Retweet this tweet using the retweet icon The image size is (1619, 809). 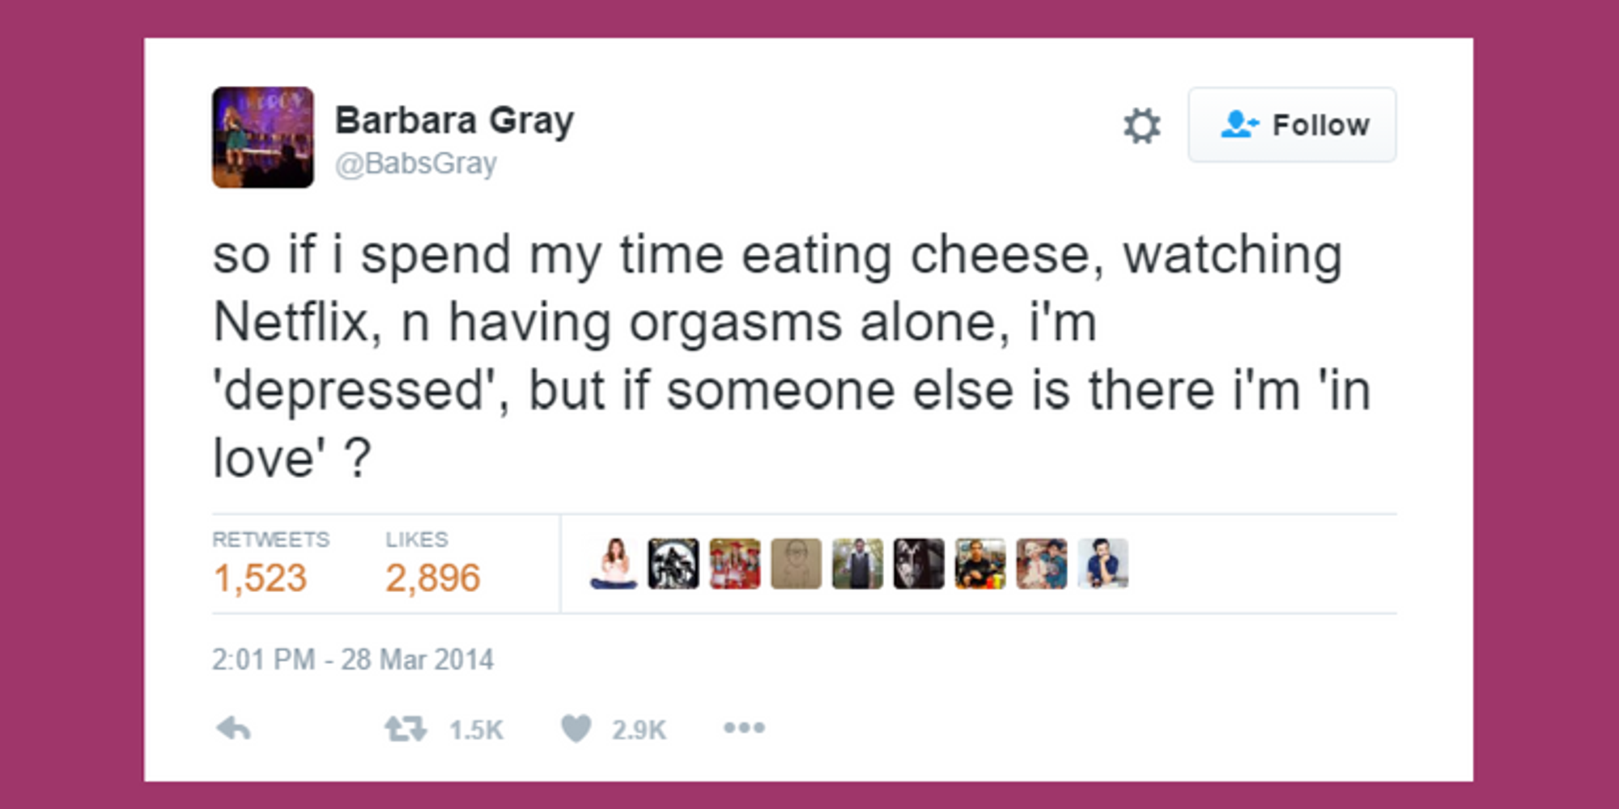[x=405, y=726]
